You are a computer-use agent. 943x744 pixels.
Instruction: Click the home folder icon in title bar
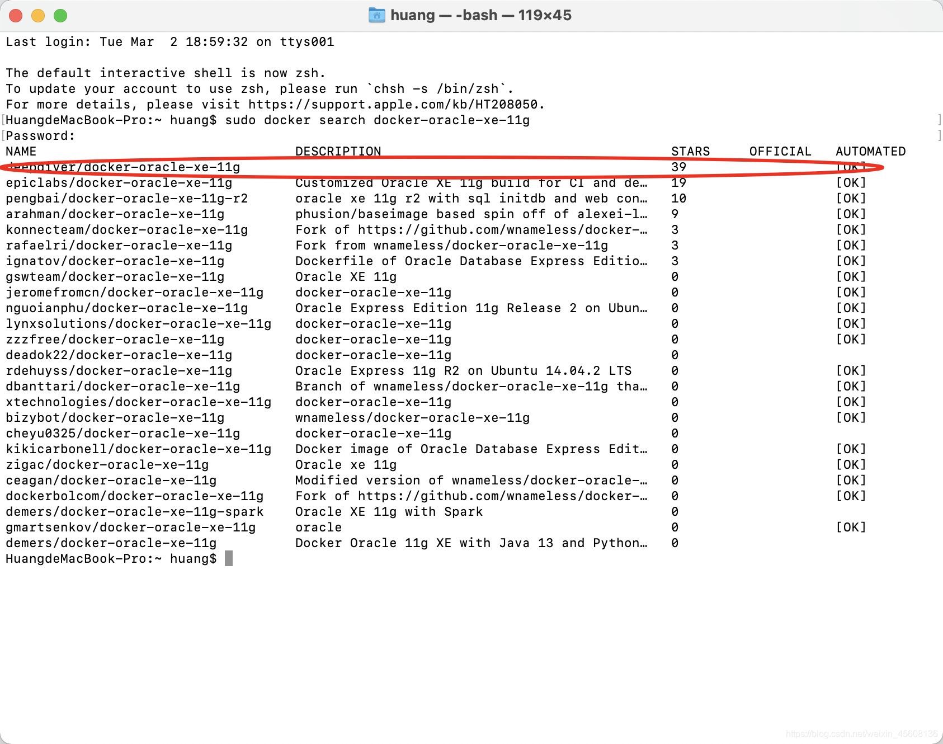click(377, 15)
